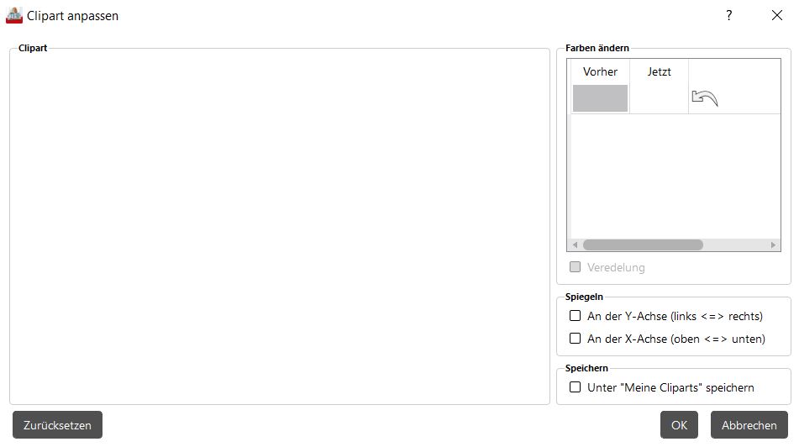Screen dimensions: 799x447
Task: Click the application icon in title bar
Action: pos(14,15)
